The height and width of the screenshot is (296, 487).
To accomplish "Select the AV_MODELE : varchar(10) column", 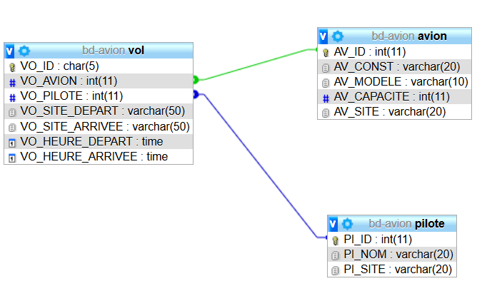I will pyautogui.click(x=401, y=82).
